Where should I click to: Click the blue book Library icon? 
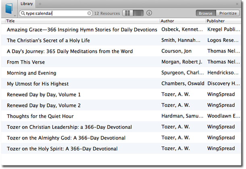[x=9, y=8]
